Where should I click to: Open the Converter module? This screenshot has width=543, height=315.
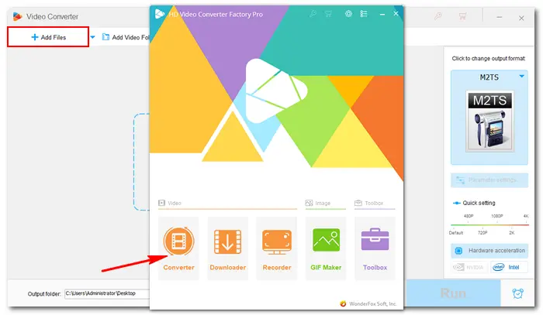point(178,248)
